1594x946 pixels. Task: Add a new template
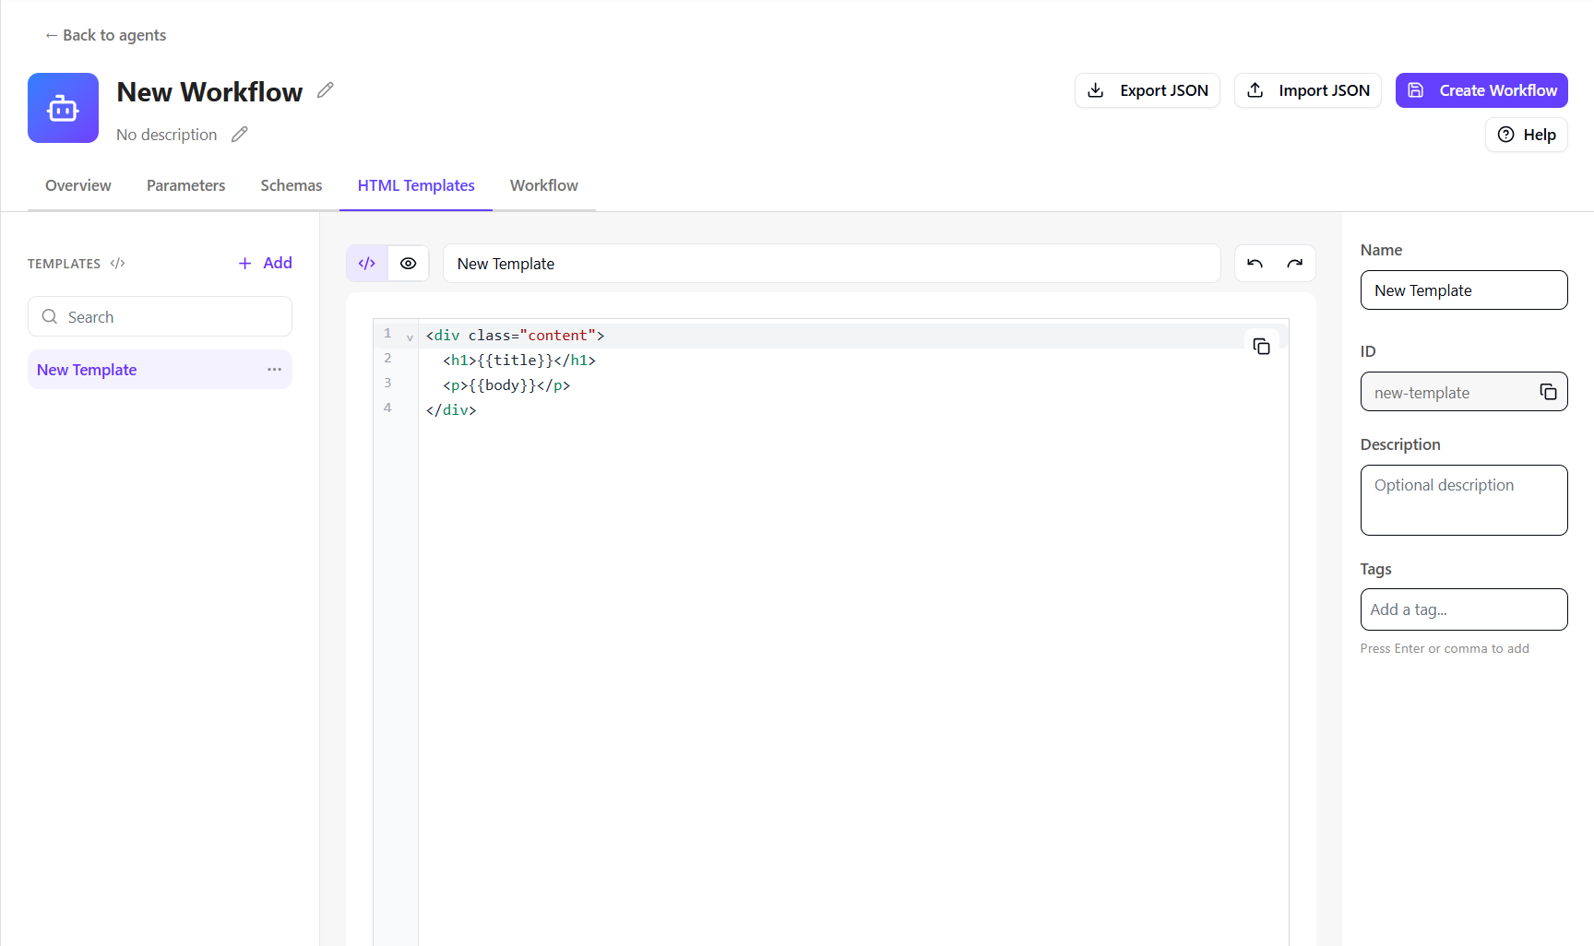coord(265,263)
